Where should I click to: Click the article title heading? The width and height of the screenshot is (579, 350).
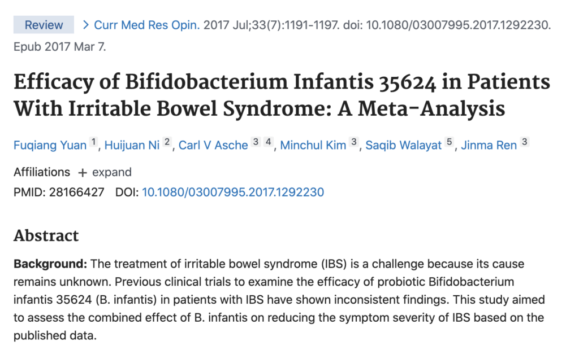(x=282, y=95)
